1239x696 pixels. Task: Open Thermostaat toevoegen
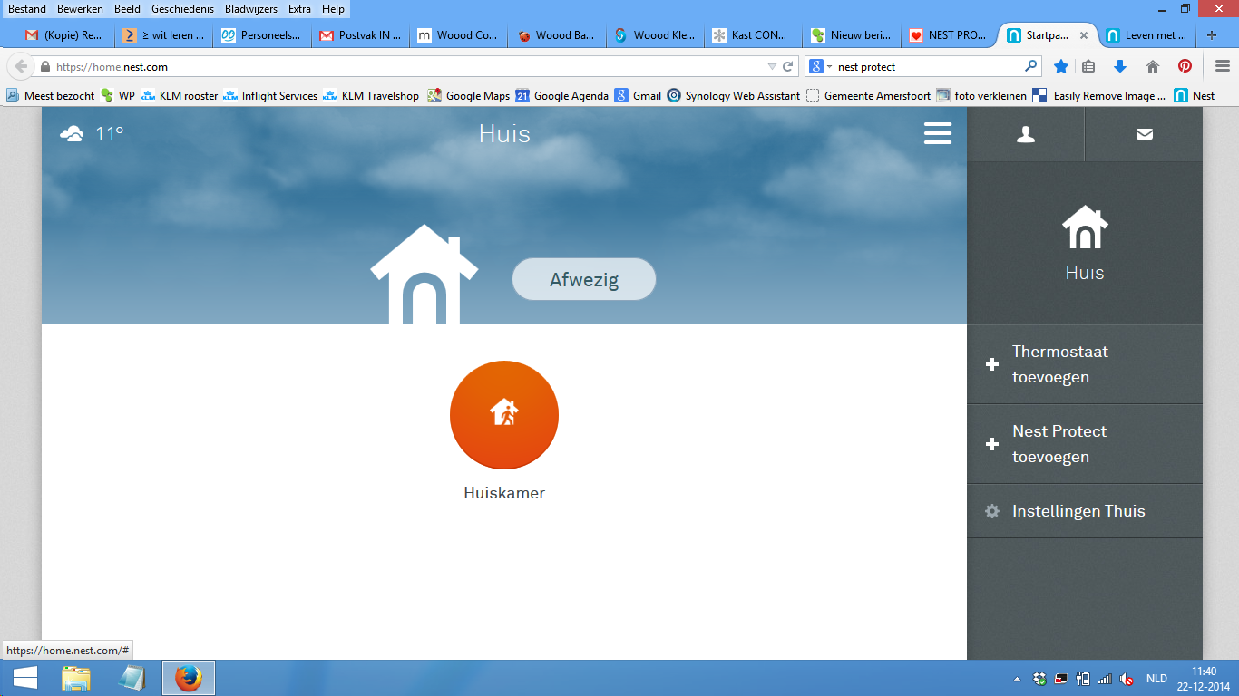pyautogui.click(x=1085, y=364)
